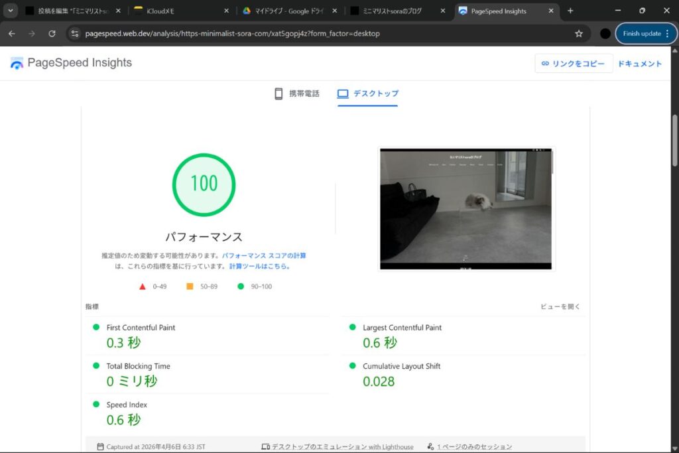679x453 pixels.
Task: Click the browser forward arrow
Action: click(x=32, y=33)
